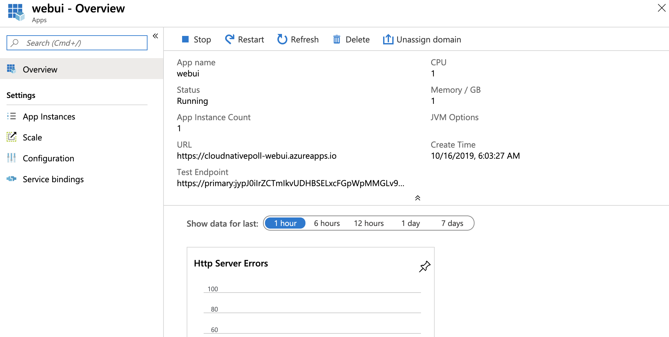Click the Restart arrow icon
The height and width of the screenshot is (337, 669).
click(230, 39)
